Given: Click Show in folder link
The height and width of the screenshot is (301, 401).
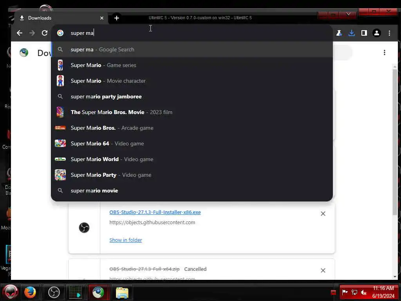Looking at the screenshot, I should (126, 240).
